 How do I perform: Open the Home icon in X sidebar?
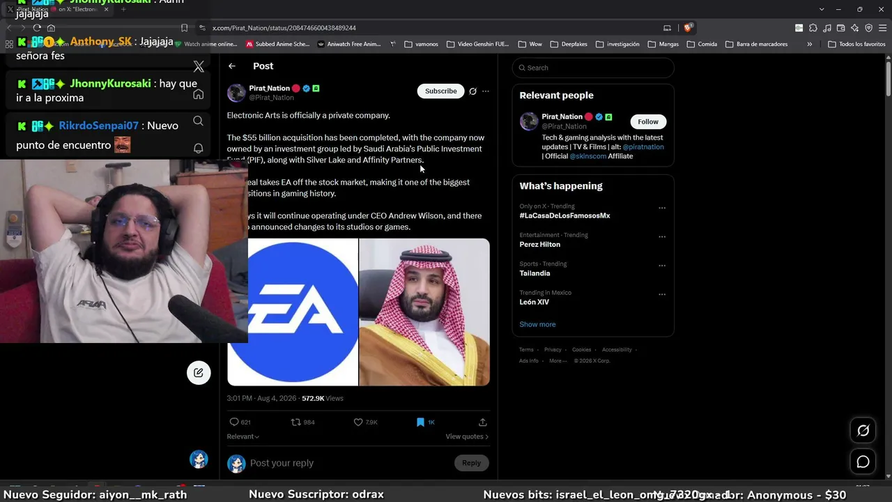coord(199,94)
